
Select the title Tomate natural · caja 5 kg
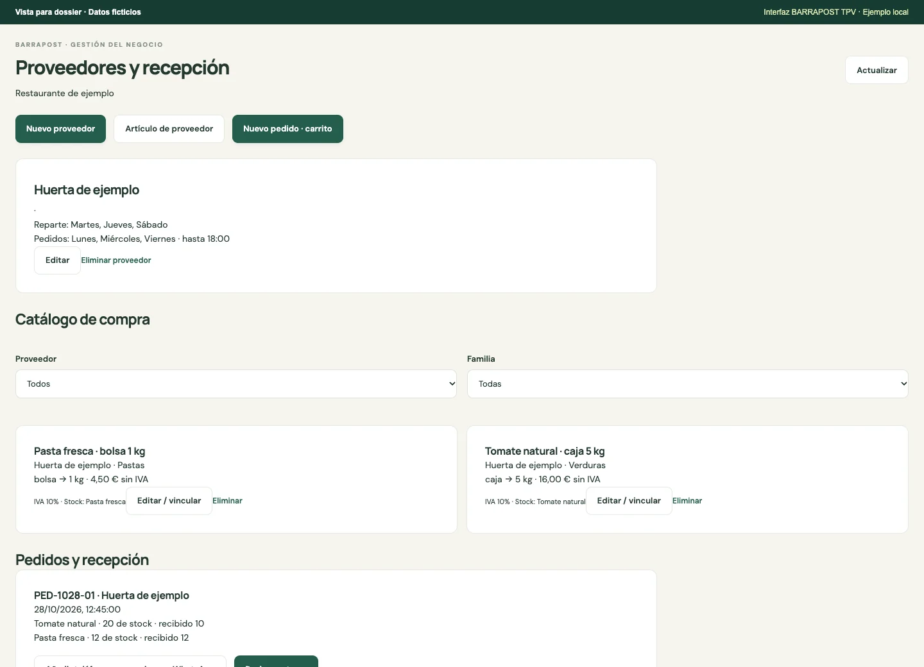click(x=545, y=451)
